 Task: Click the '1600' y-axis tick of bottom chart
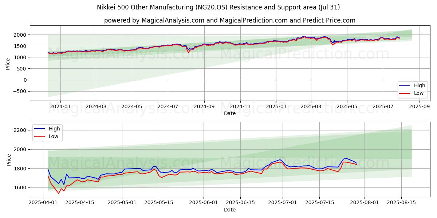(x=21, y=188)
